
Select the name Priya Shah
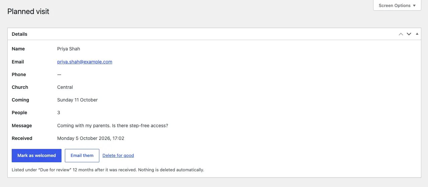point(69,49)
